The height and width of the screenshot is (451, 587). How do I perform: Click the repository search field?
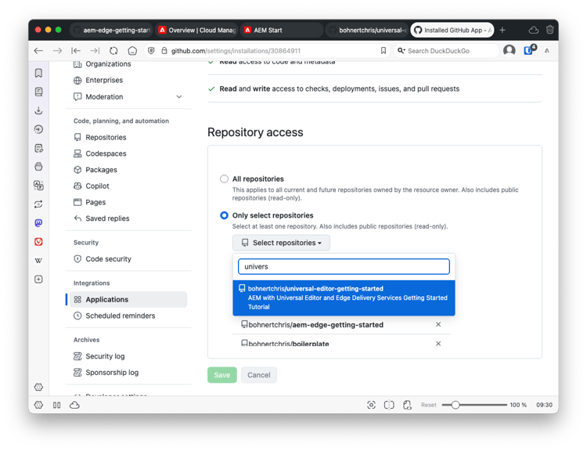(344, 267)
